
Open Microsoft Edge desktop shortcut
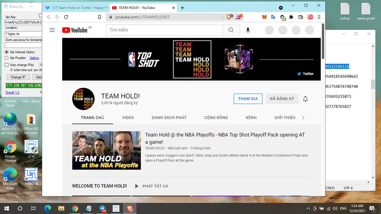point(10,179)
